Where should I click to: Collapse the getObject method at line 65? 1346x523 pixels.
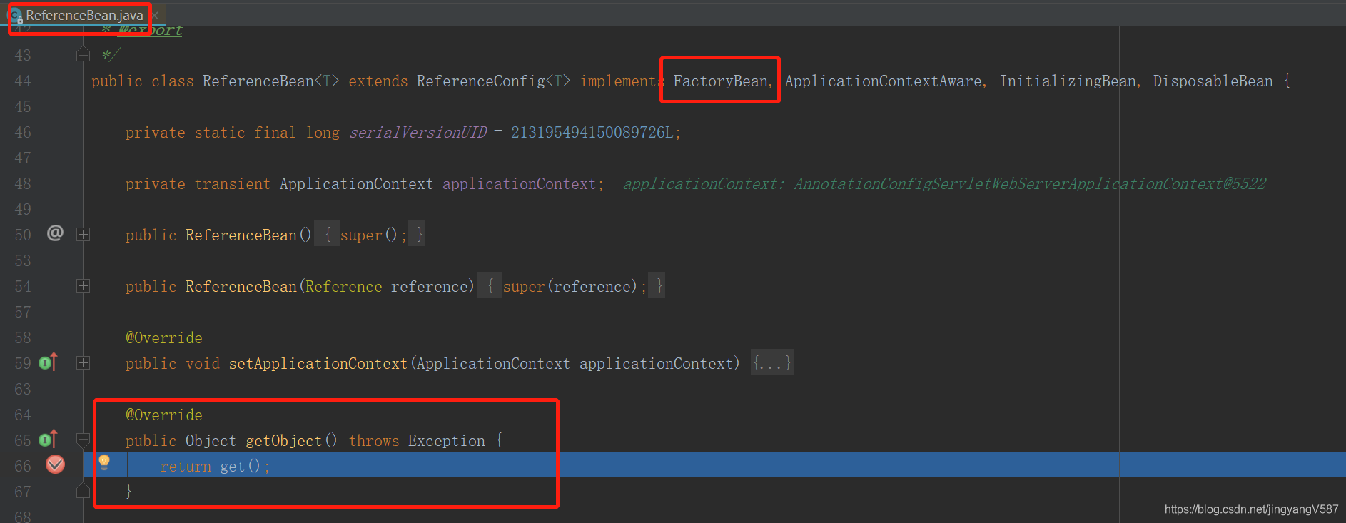point(83,440)
